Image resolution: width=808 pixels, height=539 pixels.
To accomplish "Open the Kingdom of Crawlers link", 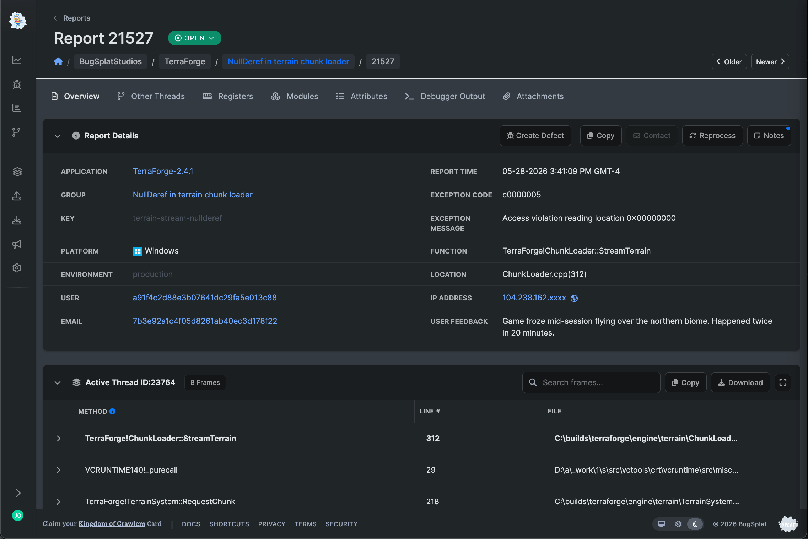I will 112,524.
